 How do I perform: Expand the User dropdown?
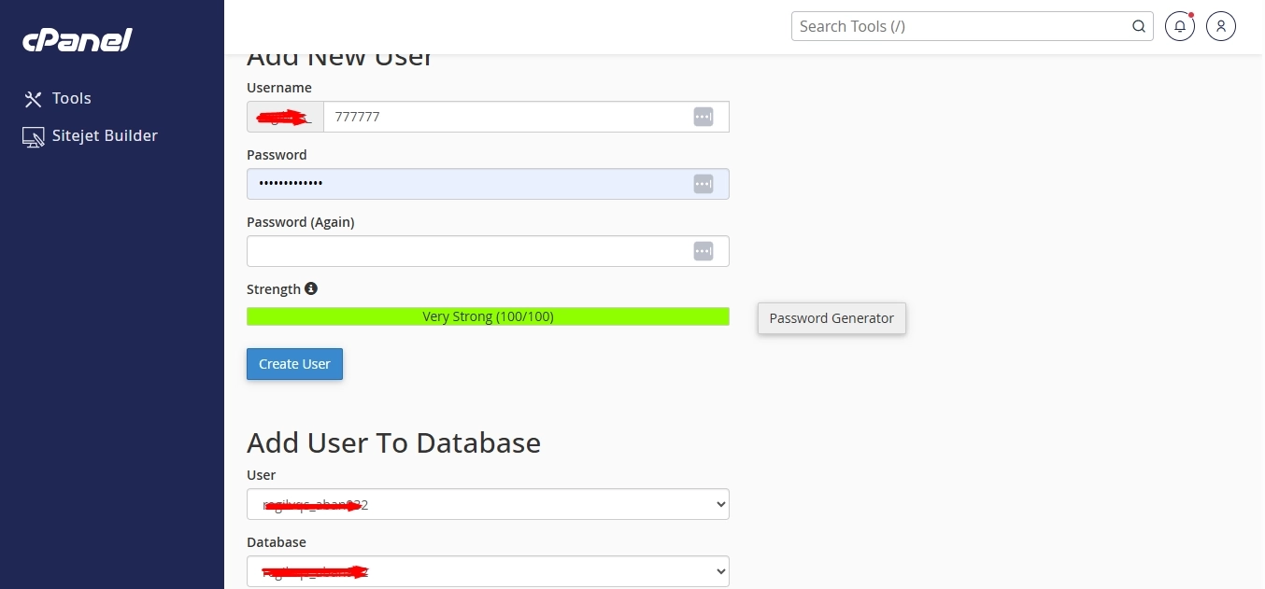[488, 504]
